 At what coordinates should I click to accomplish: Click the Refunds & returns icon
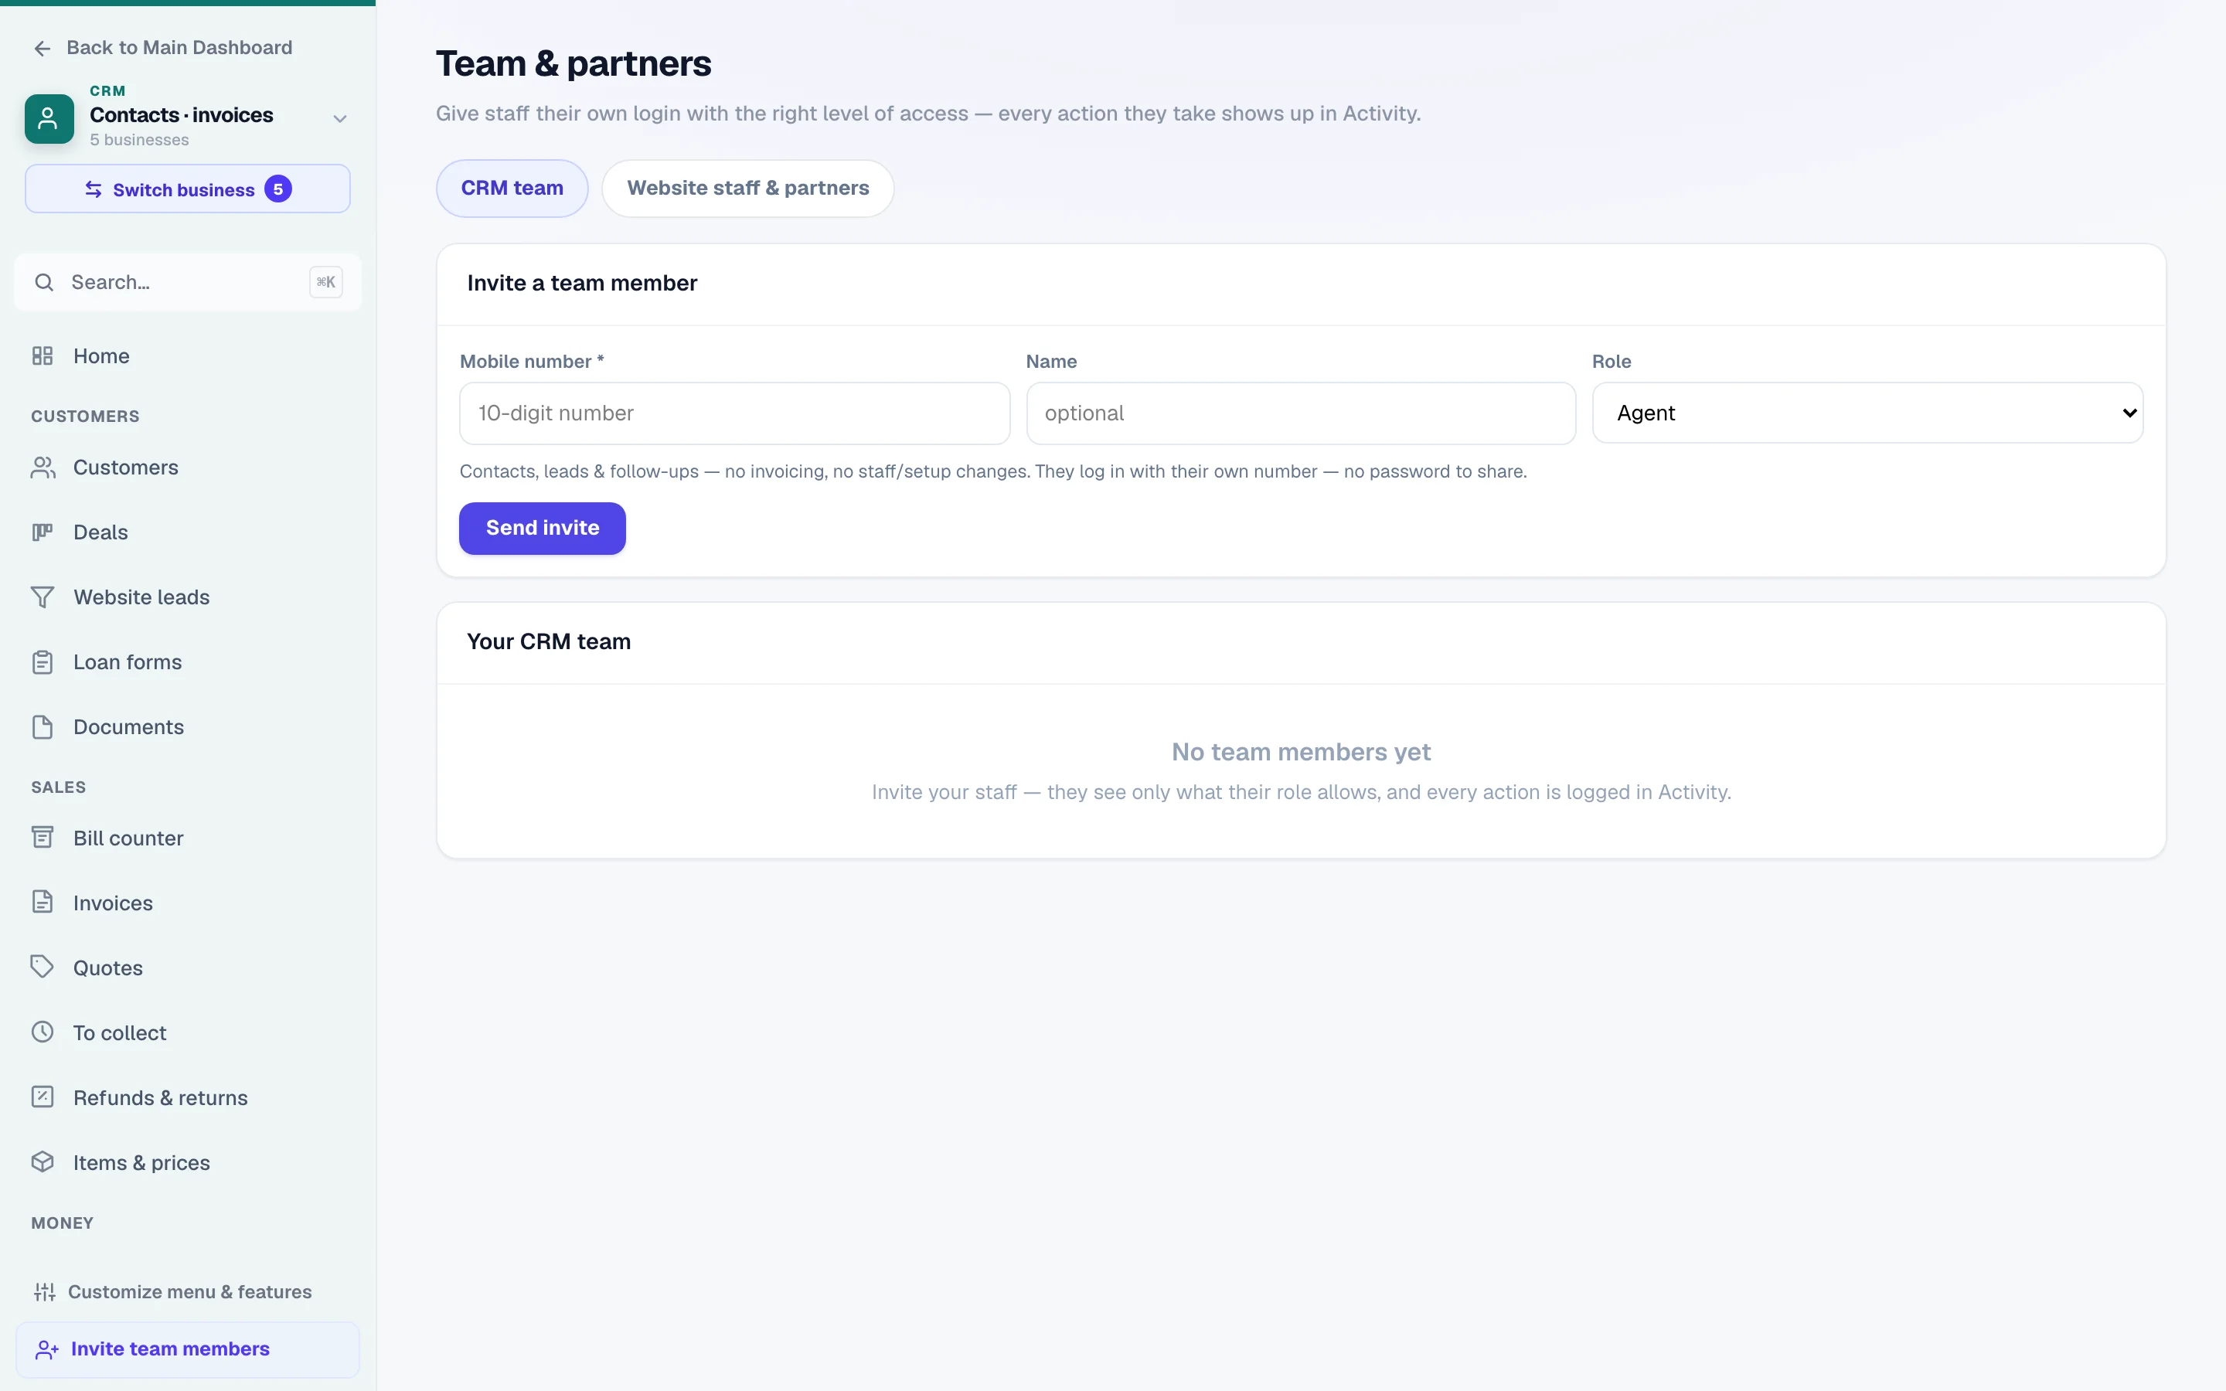tap(43, 1097)
